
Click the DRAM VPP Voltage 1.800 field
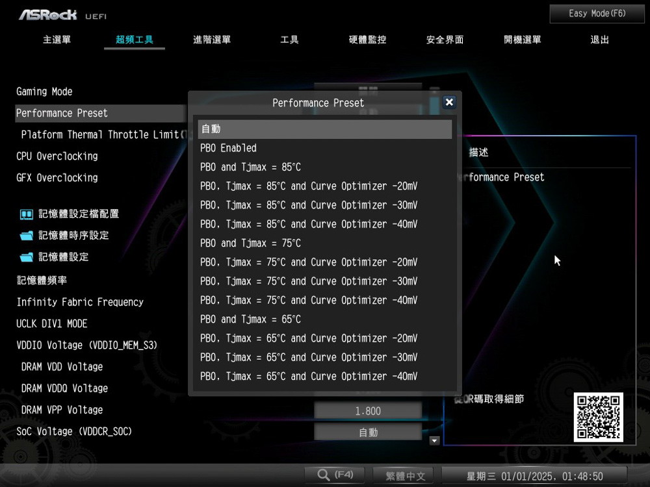click(x=368, y=411)
